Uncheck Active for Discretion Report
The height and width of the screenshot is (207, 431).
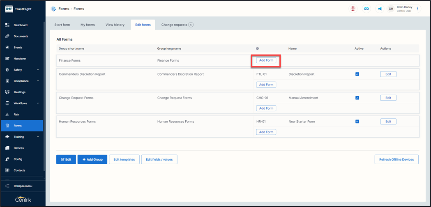357,74
